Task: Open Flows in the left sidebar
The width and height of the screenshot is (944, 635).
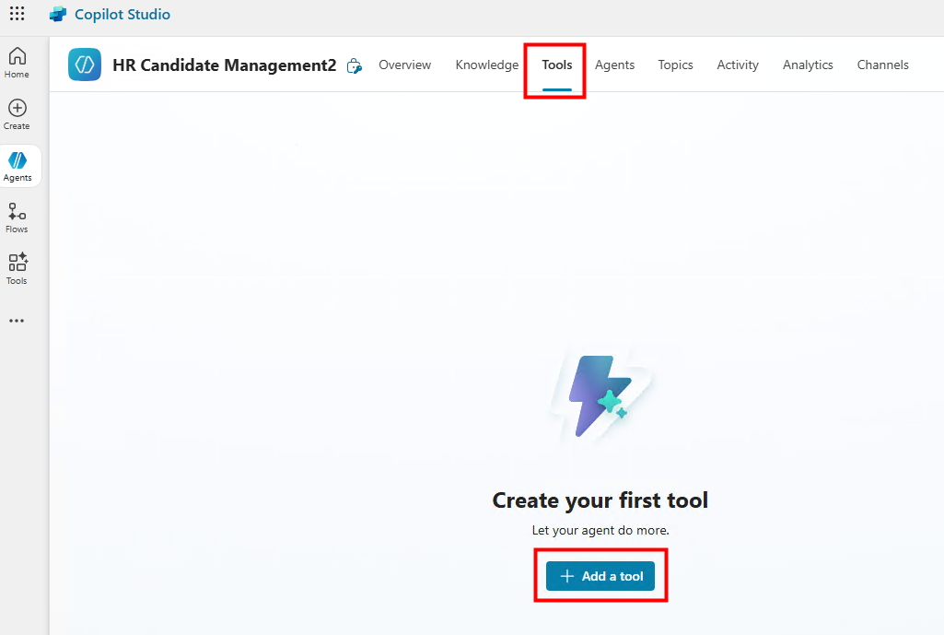Action: coord(17,218)
